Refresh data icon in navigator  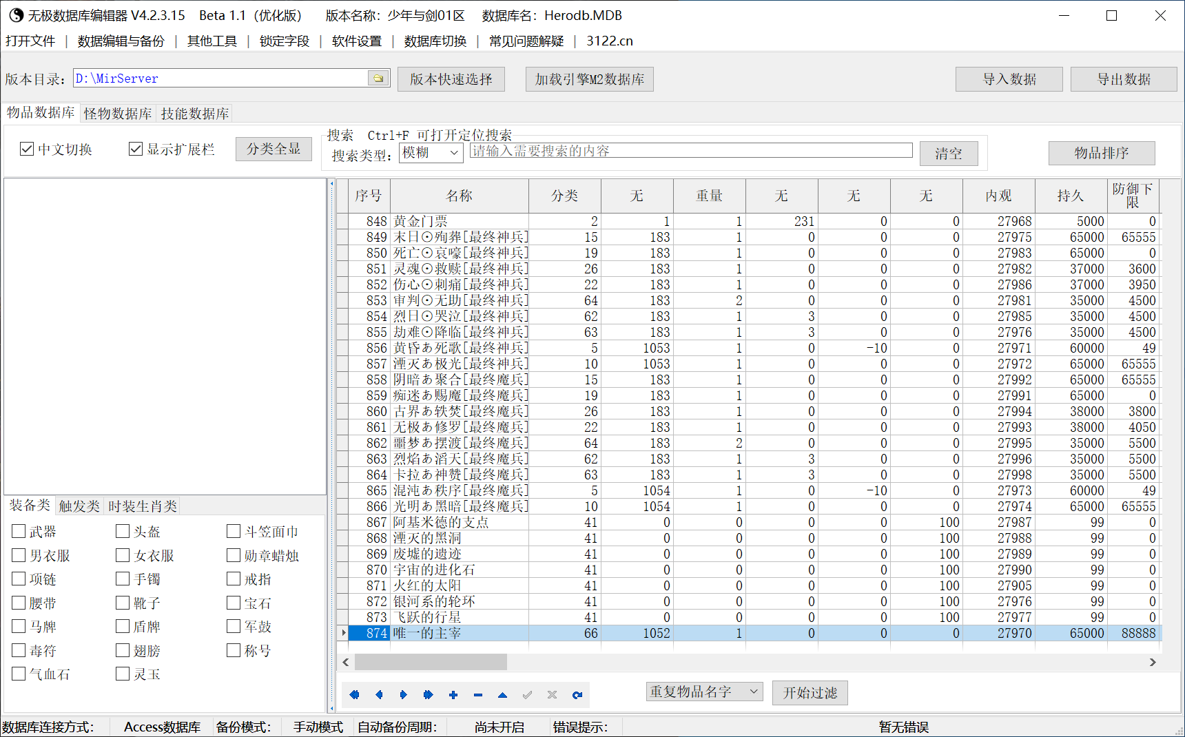tap(577, 695)
